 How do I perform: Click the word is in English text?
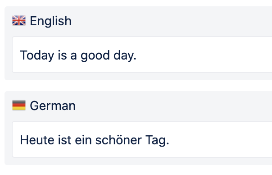pos(62,55)
